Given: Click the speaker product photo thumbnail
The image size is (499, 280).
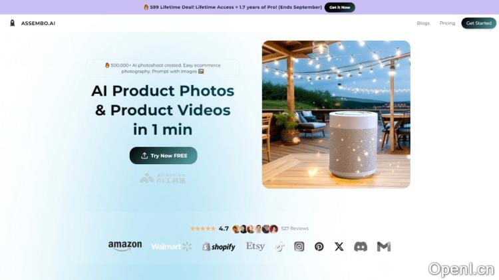Looking at the screenshot, I should 336,114.
